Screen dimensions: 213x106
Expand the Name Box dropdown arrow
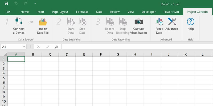[x=24, y=47]
